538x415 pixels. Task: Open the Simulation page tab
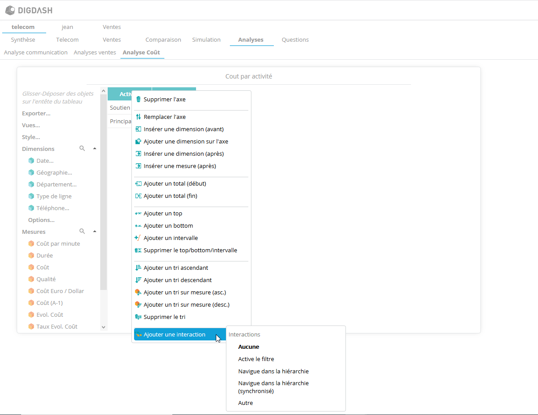pos(206,39)
